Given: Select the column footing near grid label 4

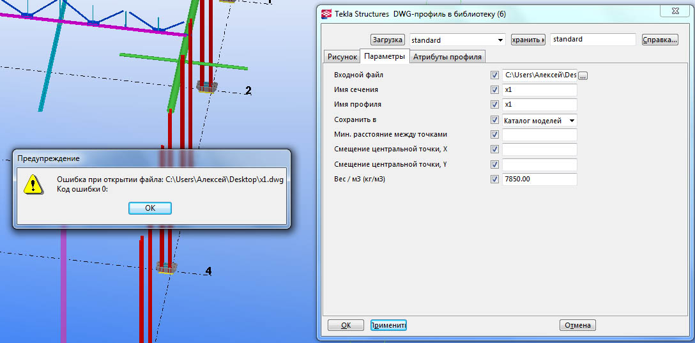Looking at the screenshot, I should point(167,268).
